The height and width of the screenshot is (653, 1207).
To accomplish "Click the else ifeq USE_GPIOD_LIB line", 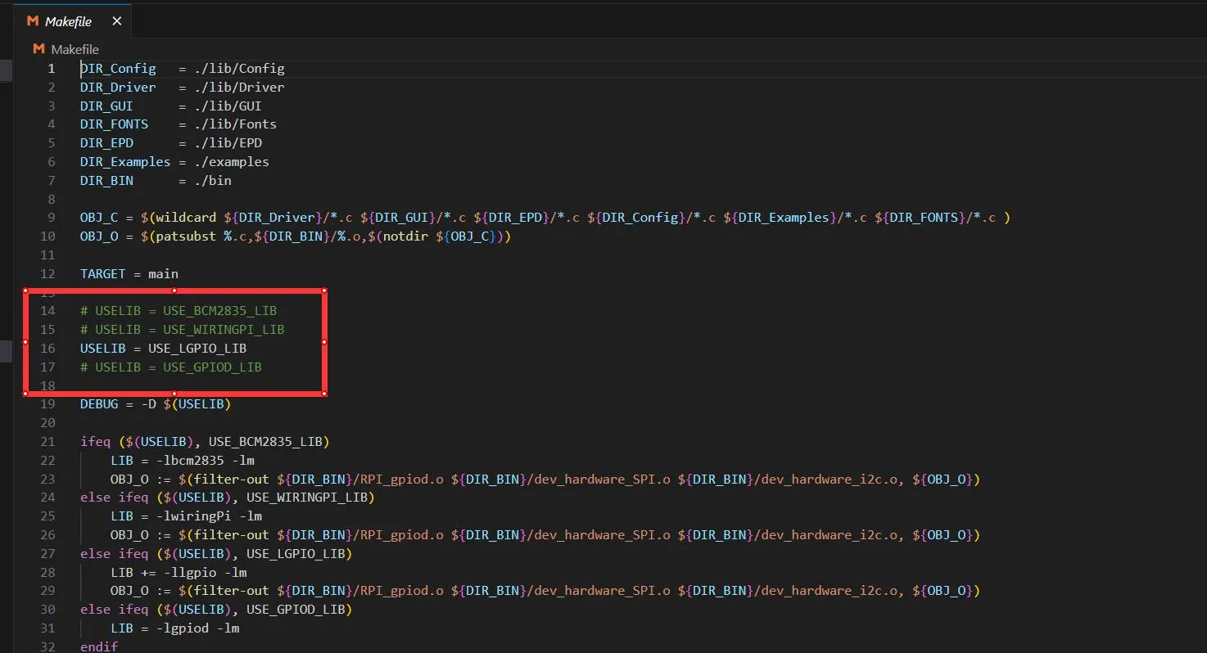I will [x=216, y=610].
